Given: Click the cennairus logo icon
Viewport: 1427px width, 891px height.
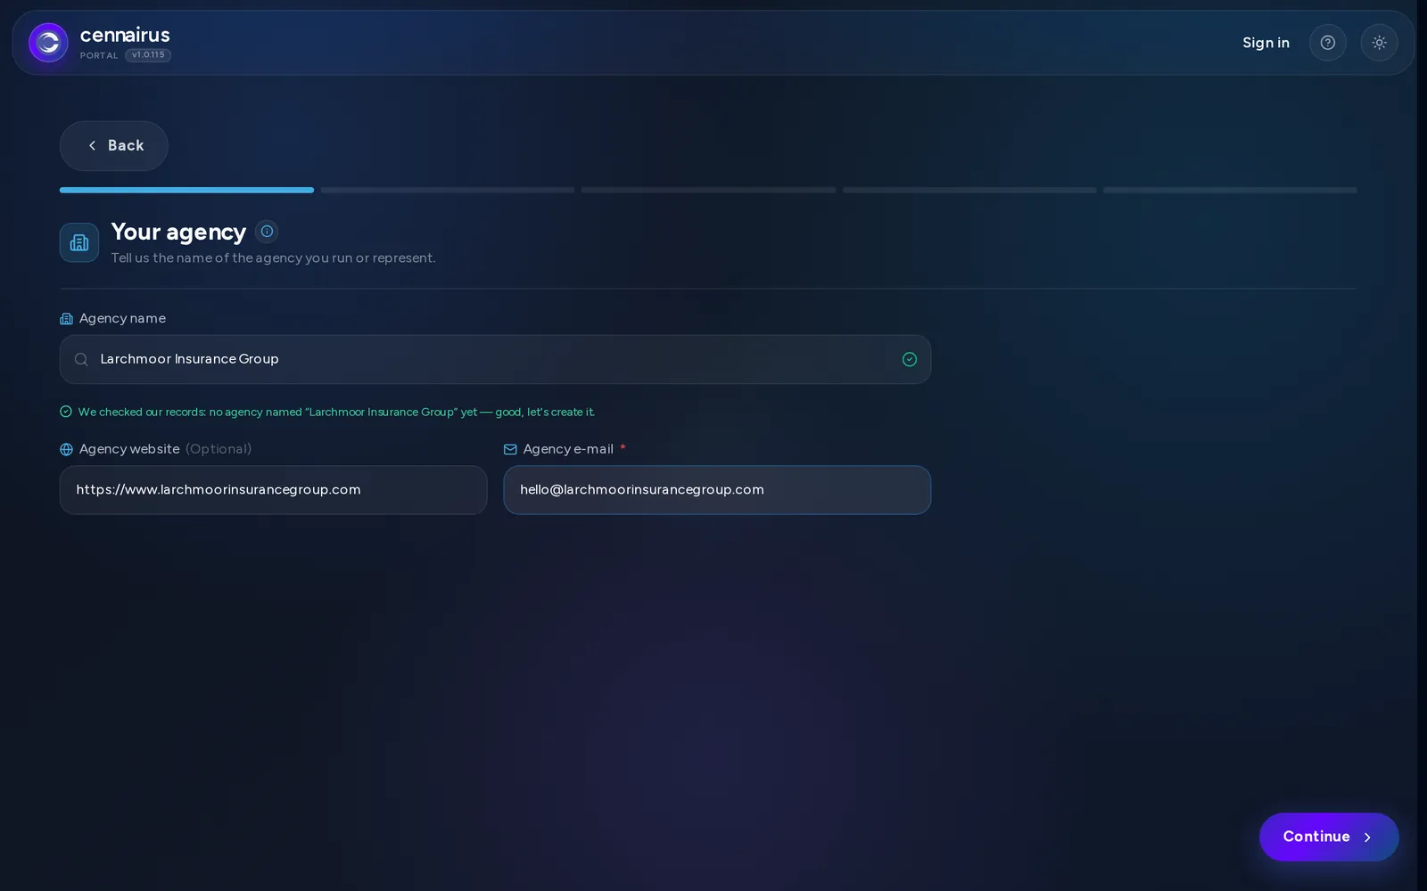Looking at the screenshot, I should (x=48, y=43).
